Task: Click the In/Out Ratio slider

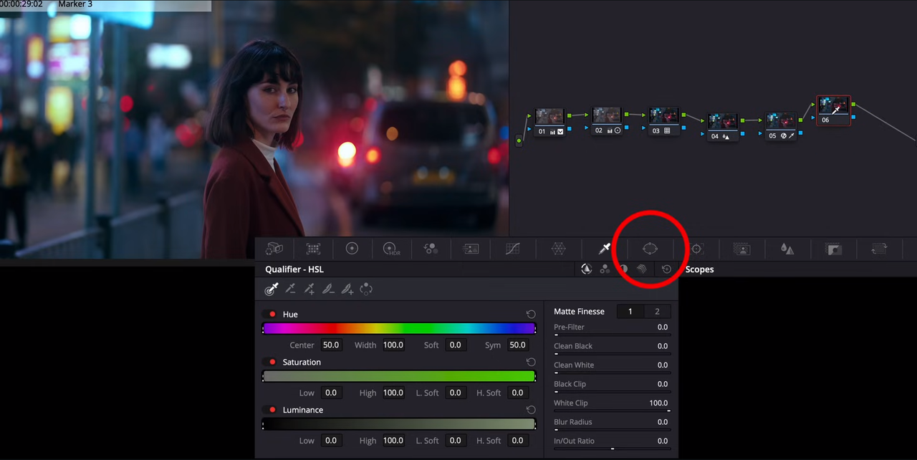Action: (x=613, y=449)
